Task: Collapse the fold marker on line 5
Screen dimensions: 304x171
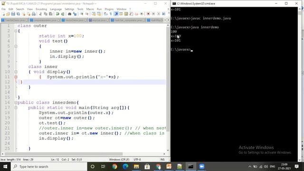Action: coord(16,46)
